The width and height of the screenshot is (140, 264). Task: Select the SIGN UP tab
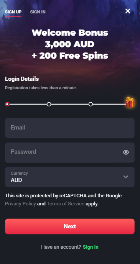pos(13,12)
